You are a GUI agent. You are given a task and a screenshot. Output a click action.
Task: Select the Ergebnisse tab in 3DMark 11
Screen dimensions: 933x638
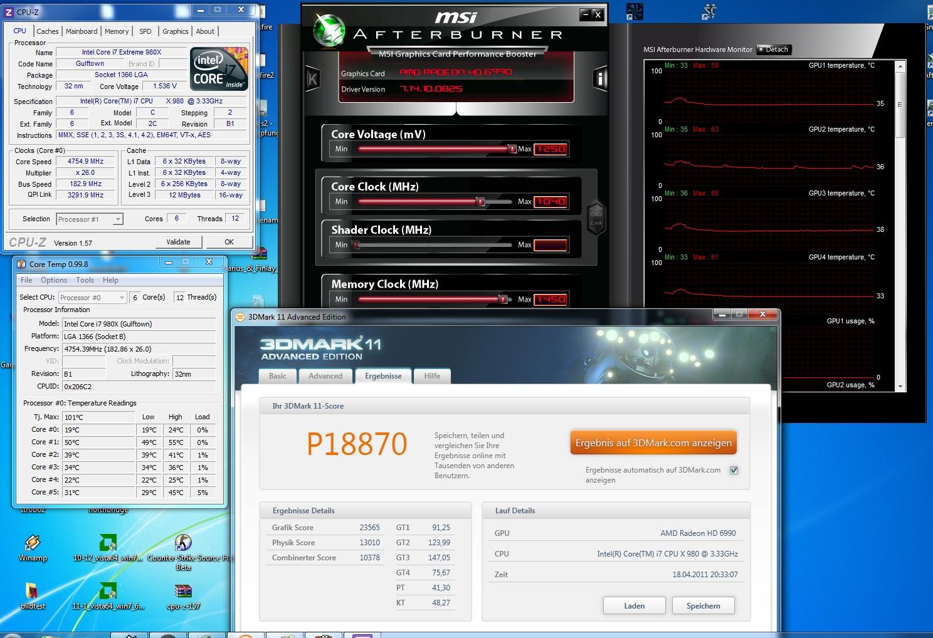383,376
